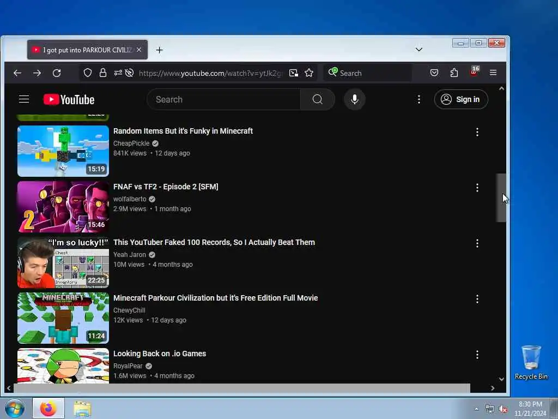Click the scroll left arrow at bottom
The width and height of the screenshot is (558, 419).
[x=9, y=388]
